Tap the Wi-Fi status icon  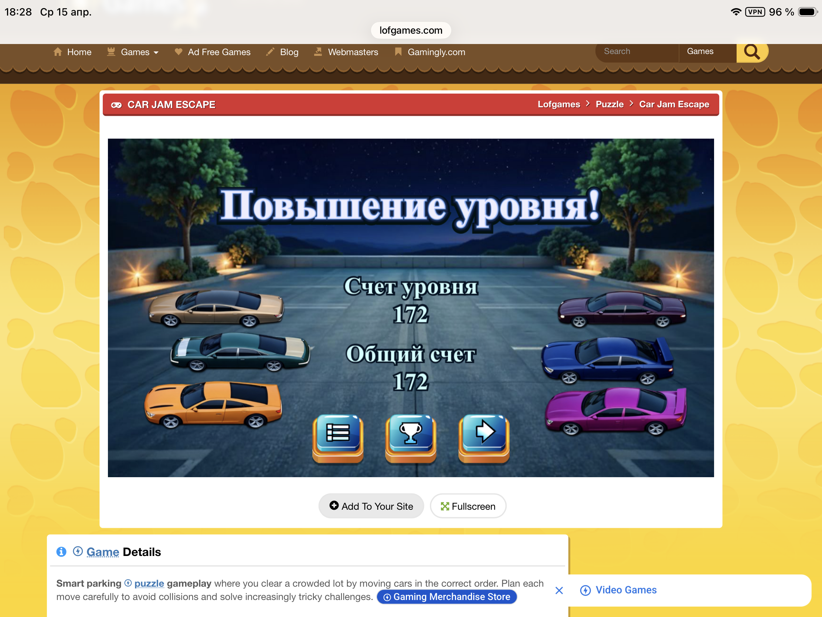tap(736, 12)
